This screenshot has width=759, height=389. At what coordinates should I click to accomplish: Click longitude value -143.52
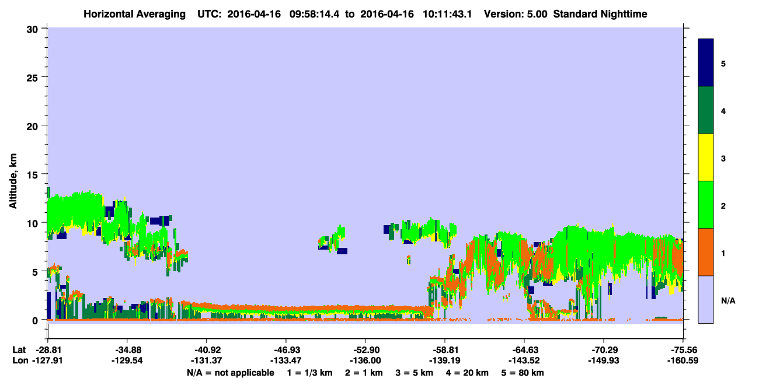pyautogui.click(x=524, y=361)
